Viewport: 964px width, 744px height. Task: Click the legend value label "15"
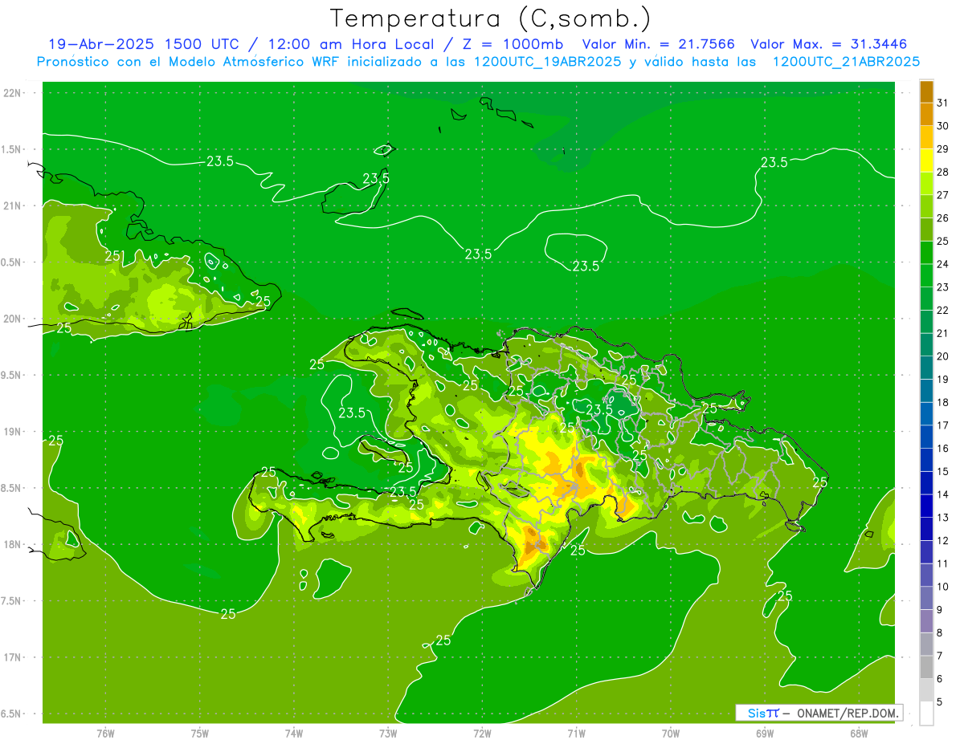coord(942,471)
